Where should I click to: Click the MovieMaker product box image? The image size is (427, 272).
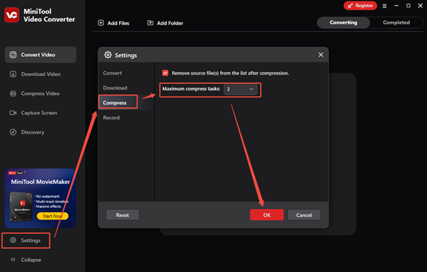point(21,206)
